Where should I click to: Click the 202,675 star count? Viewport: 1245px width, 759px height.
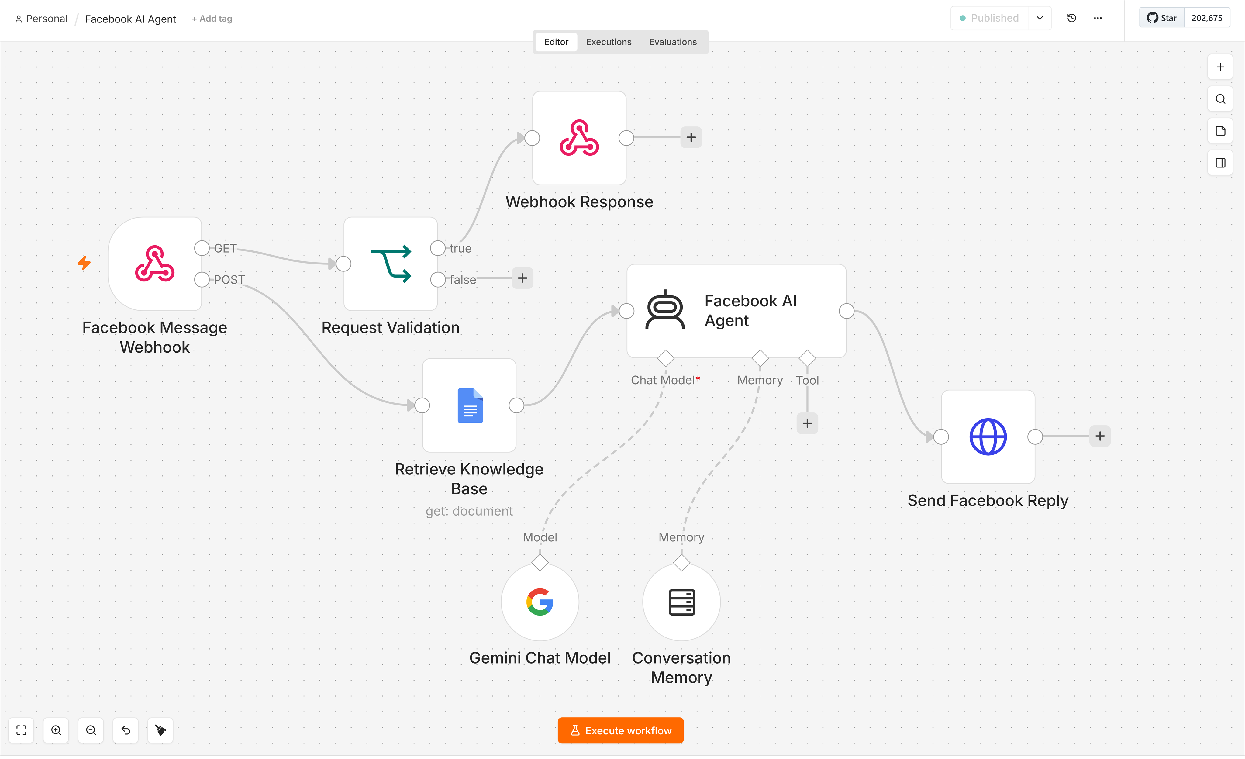click(x=1207, y=18)
